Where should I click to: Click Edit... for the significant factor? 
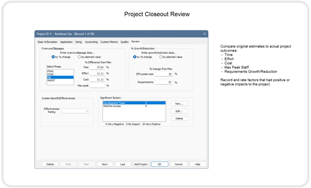pyautogui.click(x=179, y=111)
